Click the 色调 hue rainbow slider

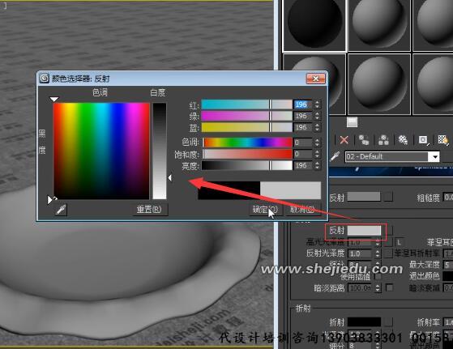coord(246,143)
